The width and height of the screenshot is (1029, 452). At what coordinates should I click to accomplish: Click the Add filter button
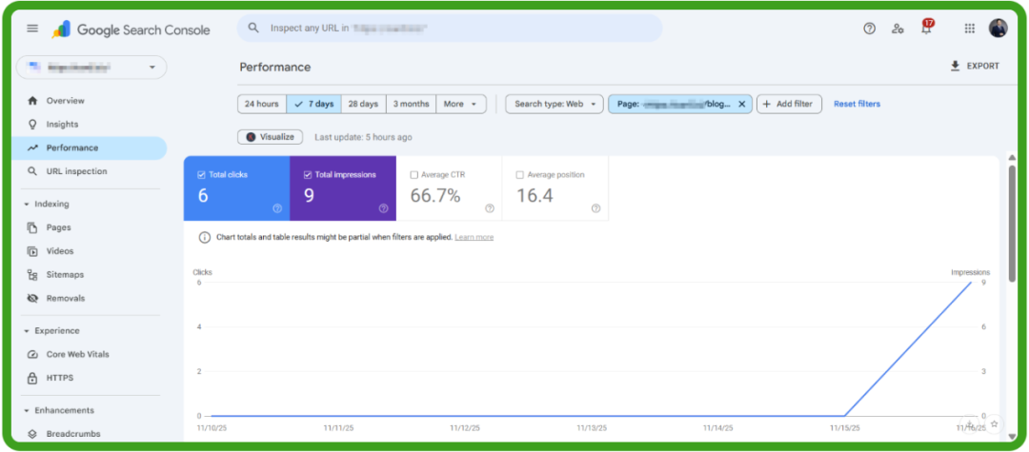point(789,104)
